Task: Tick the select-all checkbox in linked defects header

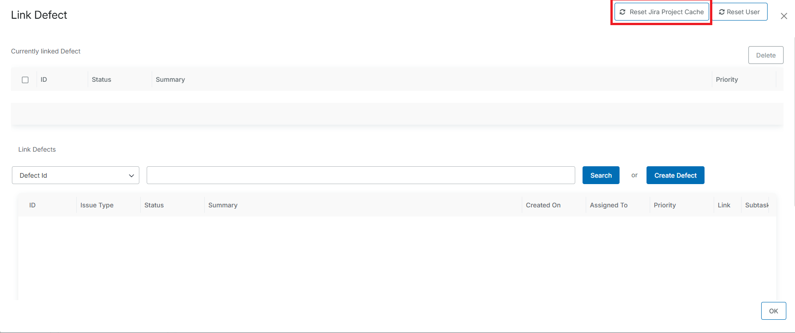Action: (x=25, y=80)
